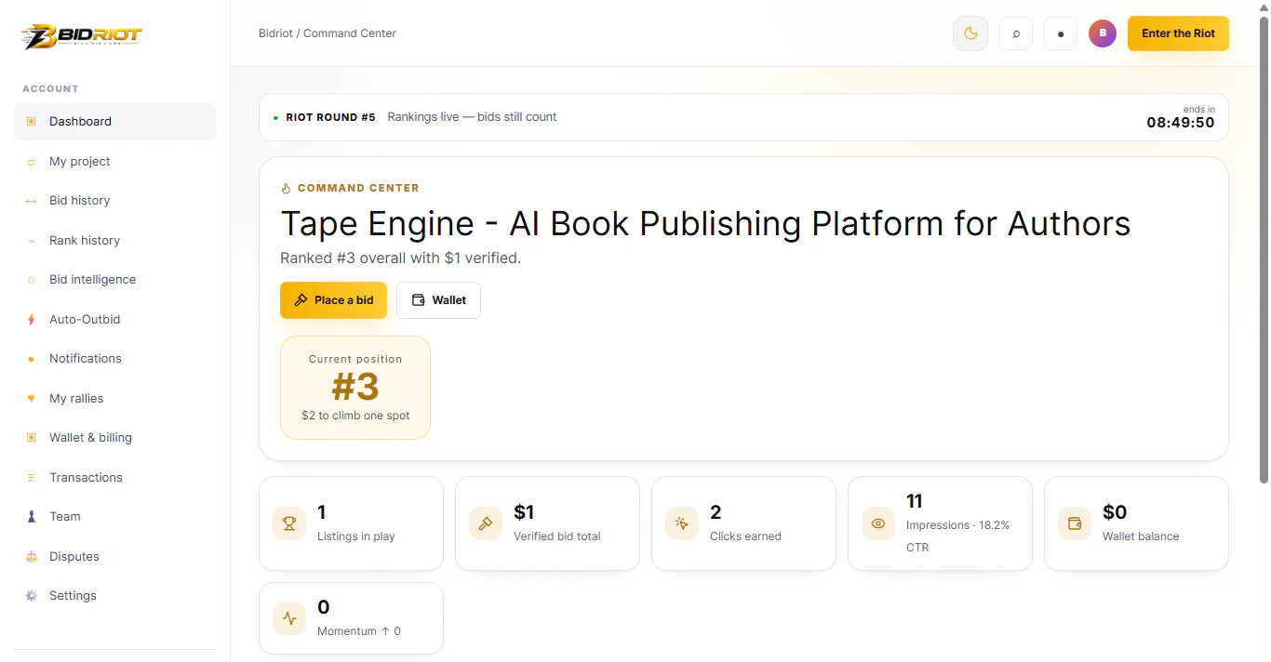
Task: Open user avatar B menu
Action: click(1103, 33)
